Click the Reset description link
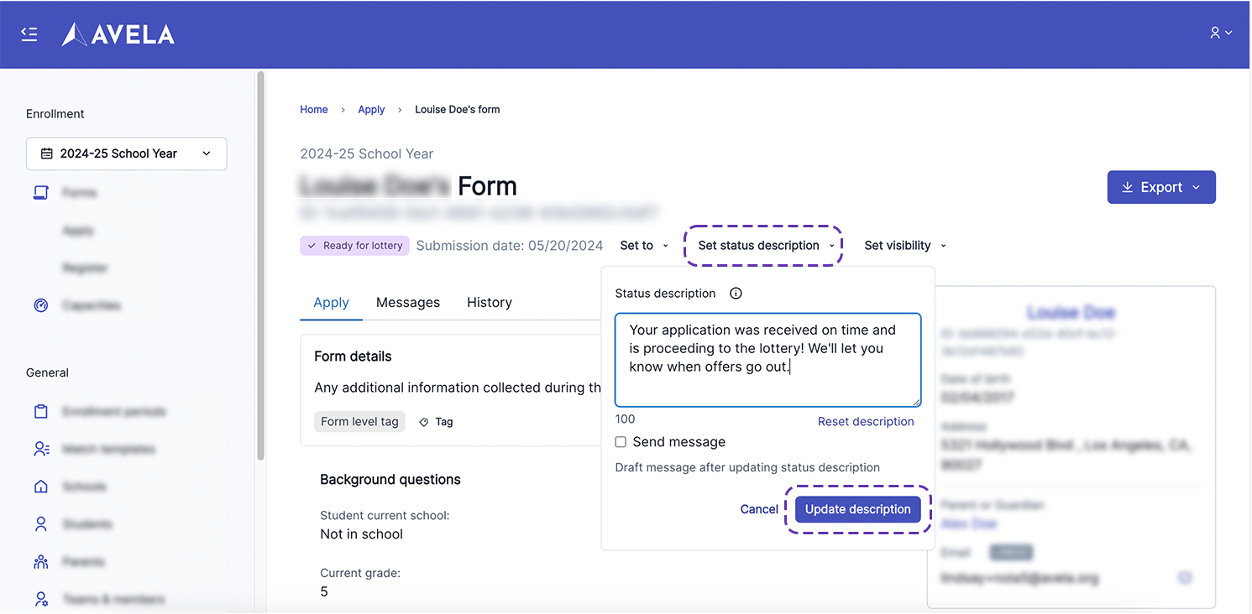The image size is (1252, 614). coord(865,422)
